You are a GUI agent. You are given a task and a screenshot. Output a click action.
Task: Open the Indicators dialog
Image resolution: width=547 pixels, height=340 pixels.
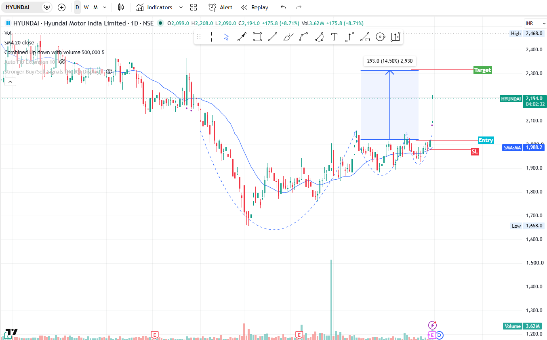point(154,7)
